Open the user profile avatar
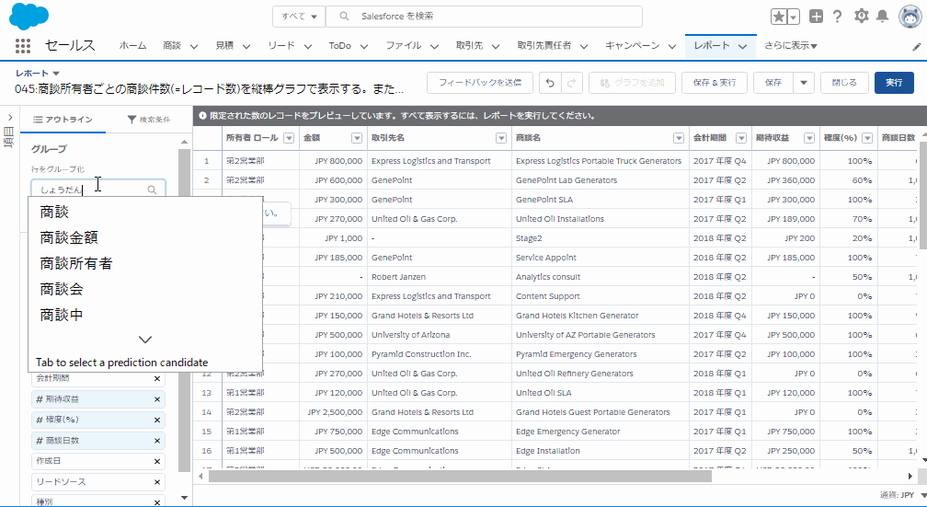 910,17
